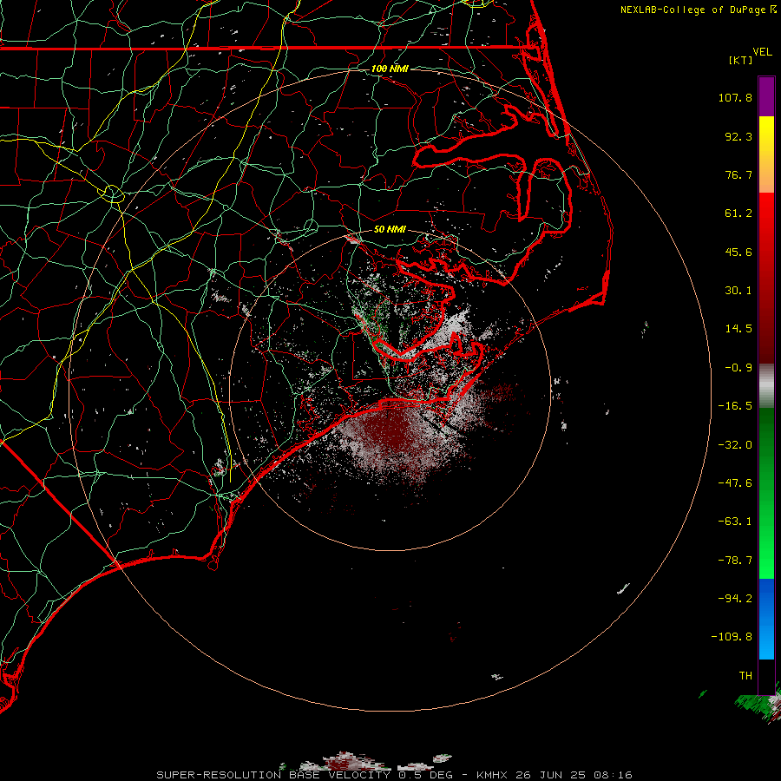Click the -94.2 velocity scale value
The image size is (781, 781).
point(735,598)
